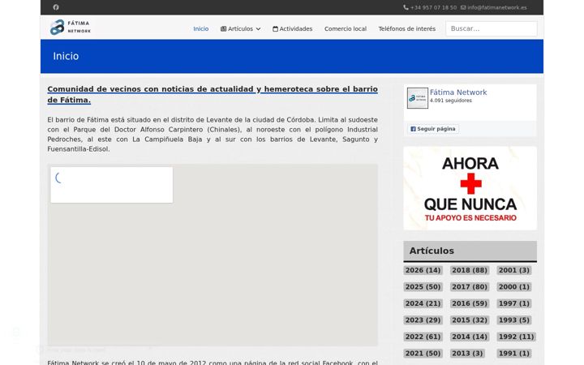
Task: Open the Facebook icon in top bar
Action: (56, 7)
